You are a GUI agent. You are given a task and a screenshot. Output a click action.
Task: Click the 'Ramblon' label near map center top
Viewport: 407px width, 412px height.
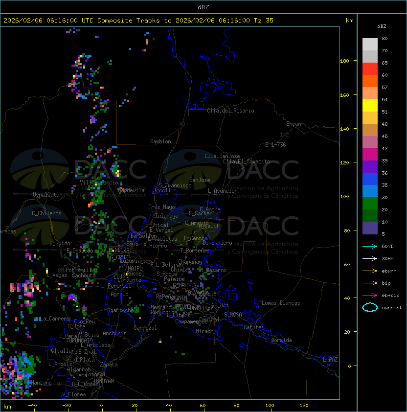(160, 141)
